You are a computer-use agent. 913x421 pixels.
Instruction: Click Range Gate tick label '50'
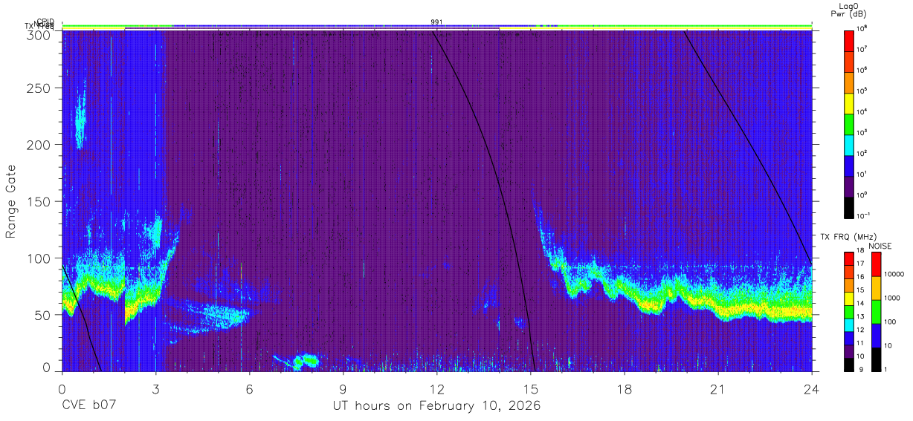[43, 315]
